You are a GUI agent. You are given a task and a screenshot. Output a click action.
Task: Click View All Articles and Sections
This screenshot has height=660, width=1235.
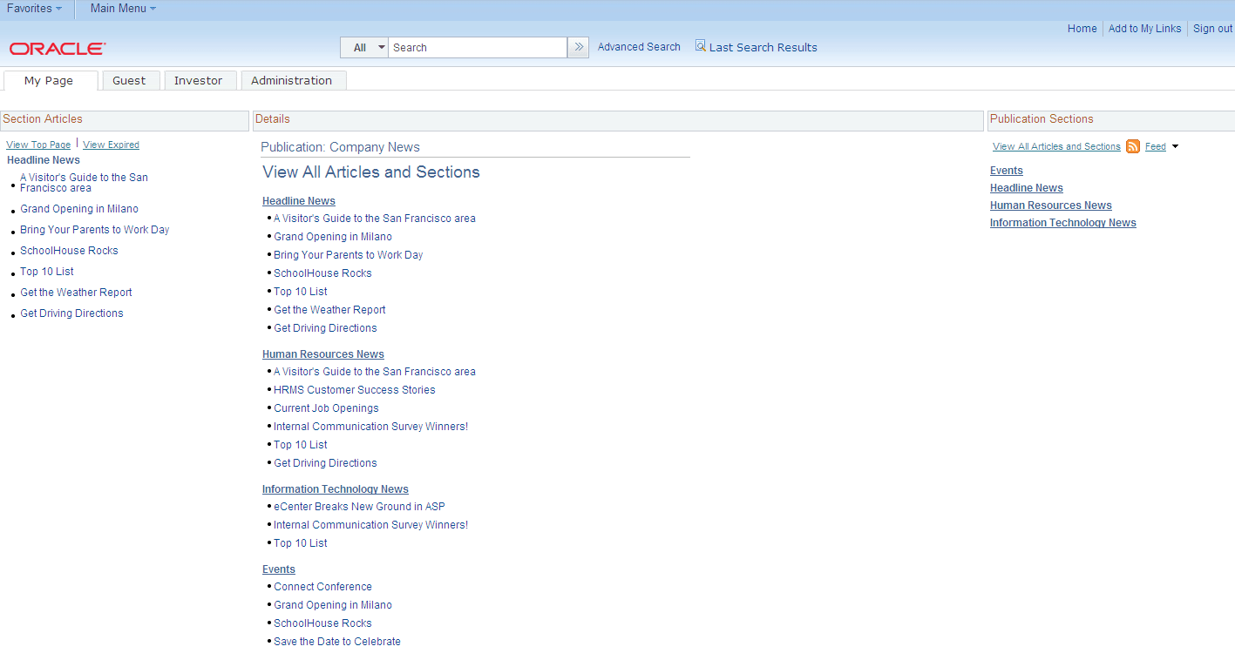coord(1055,146)
